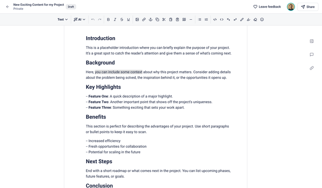Viewport: 322px width, 188px height.
Task: Click the Draft status badge
Action: click(71, 7)
